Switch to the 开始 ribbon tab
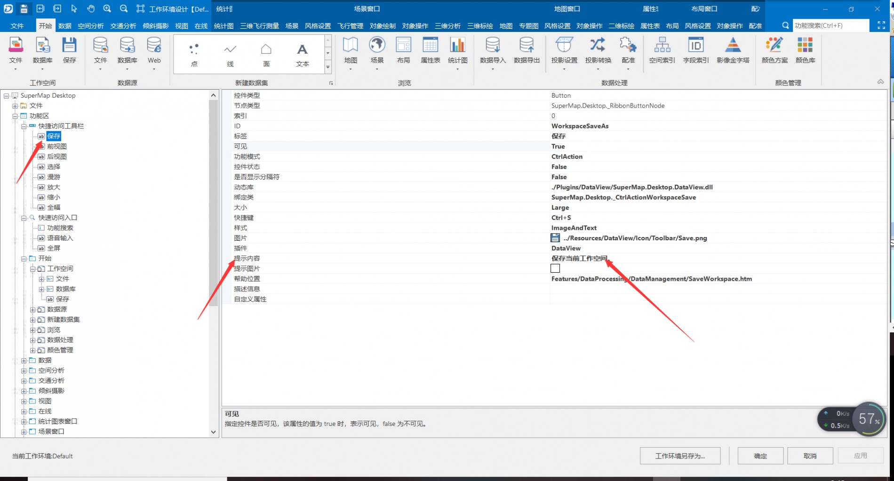Image resolution: width=894 pixels, height=481 pixels. 45,25
